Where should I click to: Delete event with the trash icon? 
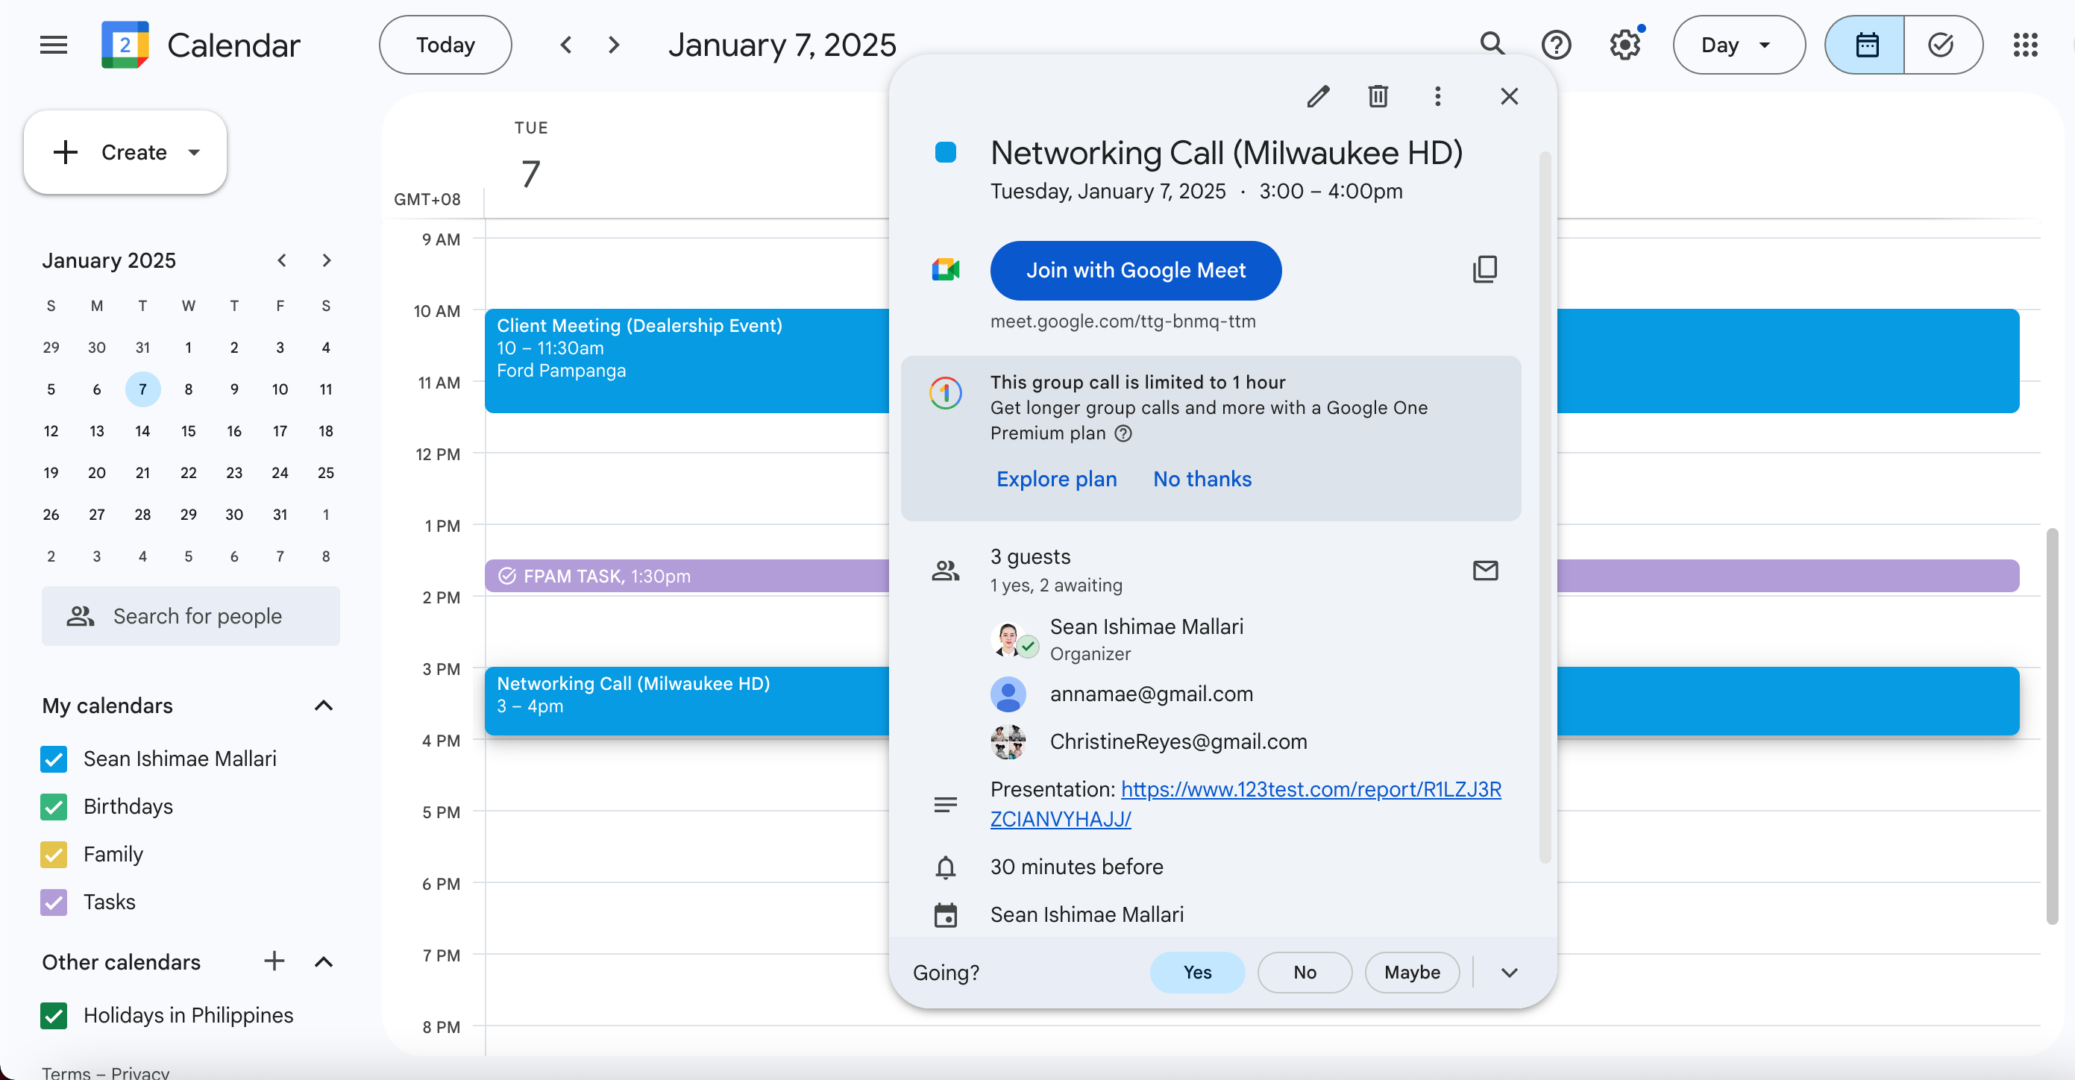click(x=1378, y=97)
